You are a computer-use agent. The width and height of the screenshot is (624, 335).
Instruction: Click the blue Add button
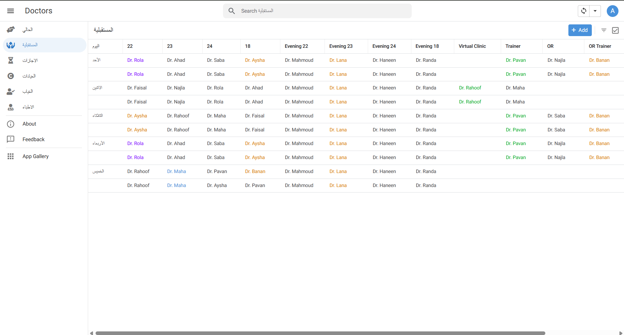coord(580,30)
